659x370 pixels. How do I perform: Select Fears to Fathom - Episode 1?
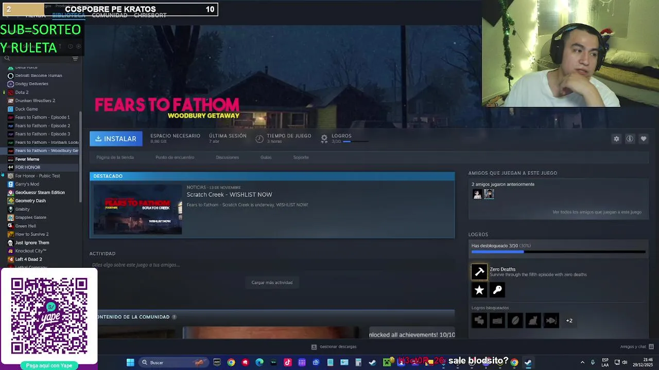pyautogui.click(x=42, y=117)
